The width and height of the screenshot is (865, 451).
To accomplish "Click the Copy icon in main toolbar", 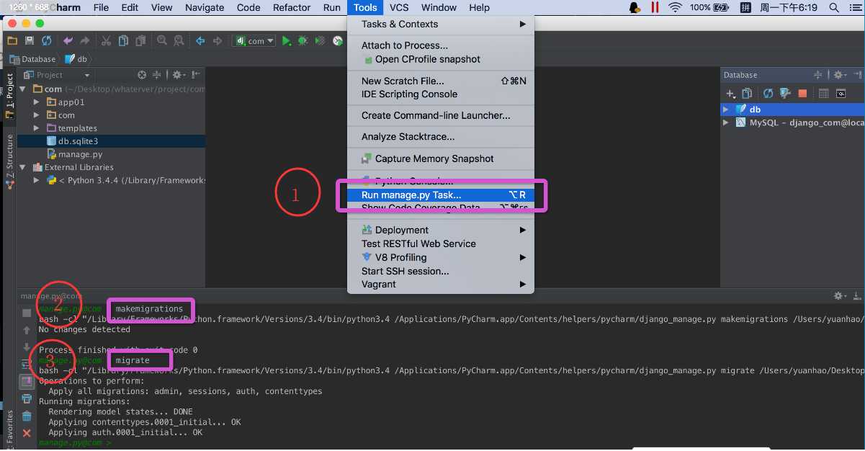I will tap(123, 41).
